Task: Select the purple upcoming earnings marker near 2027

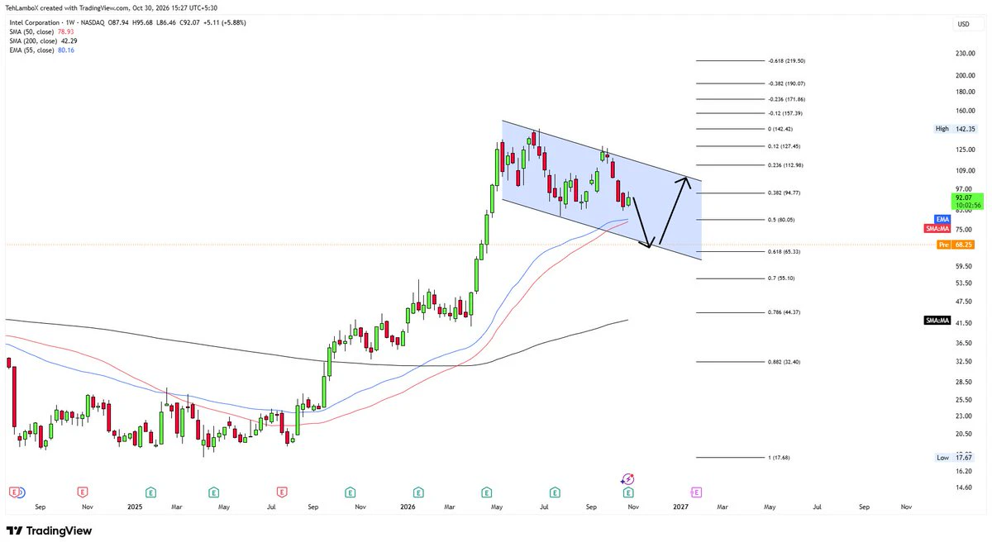Action: click(x=695, y=492)
